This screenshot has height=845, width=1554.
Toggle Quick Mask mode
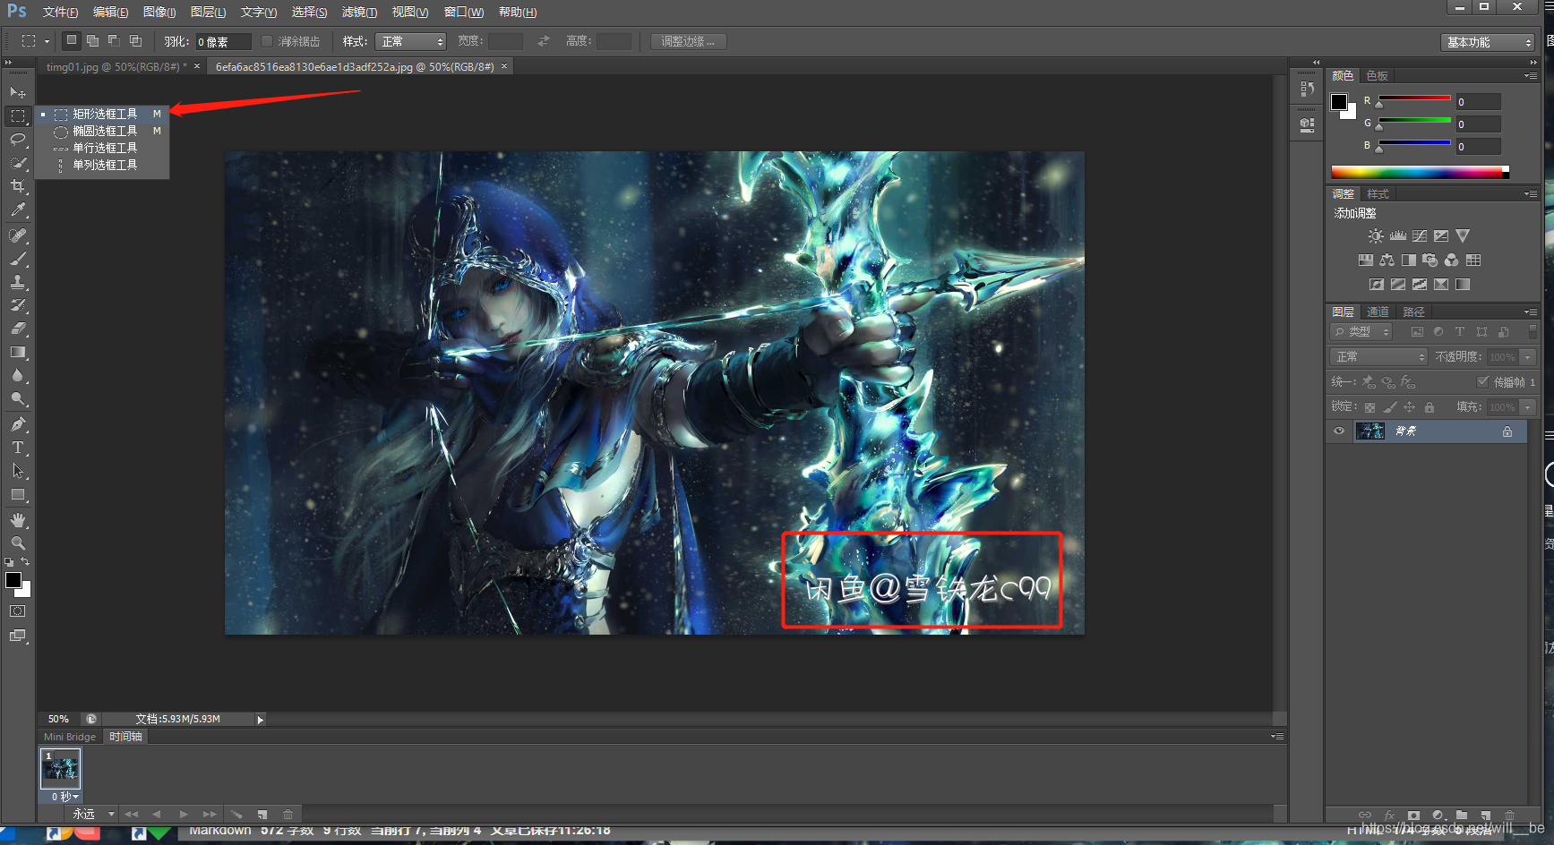18,611
